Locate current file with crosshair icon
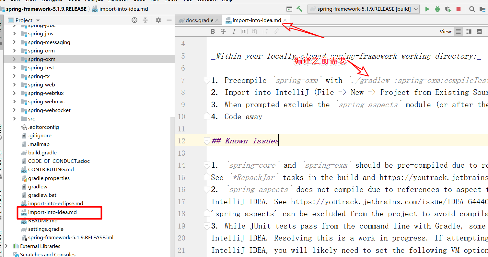Screen dimensions: 488x257 tap(134, 20)
